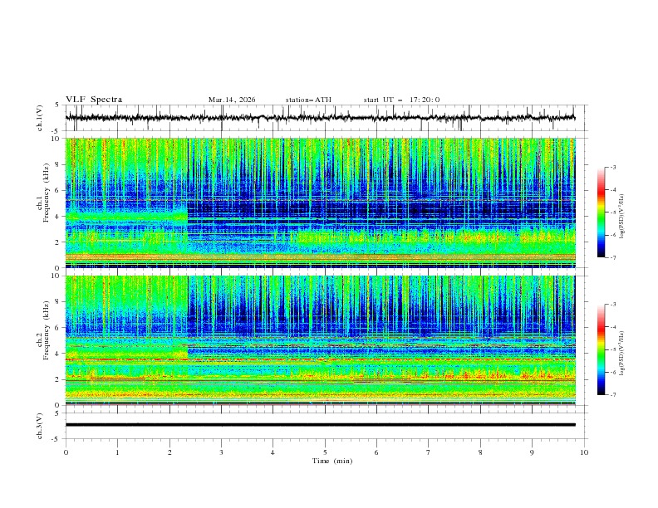Click time-axis tick label "10"
Viewport: 658px width, 508px height.
[x=584, y=452]
